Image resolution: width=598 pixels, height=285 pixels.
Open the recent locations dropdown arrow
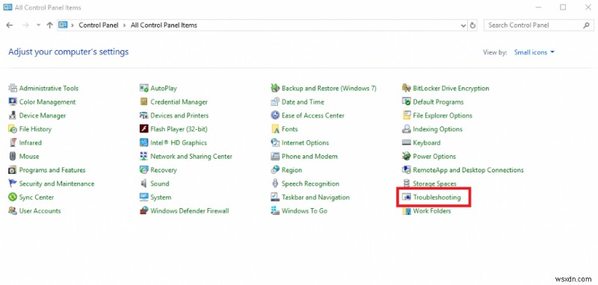(38, 25)
